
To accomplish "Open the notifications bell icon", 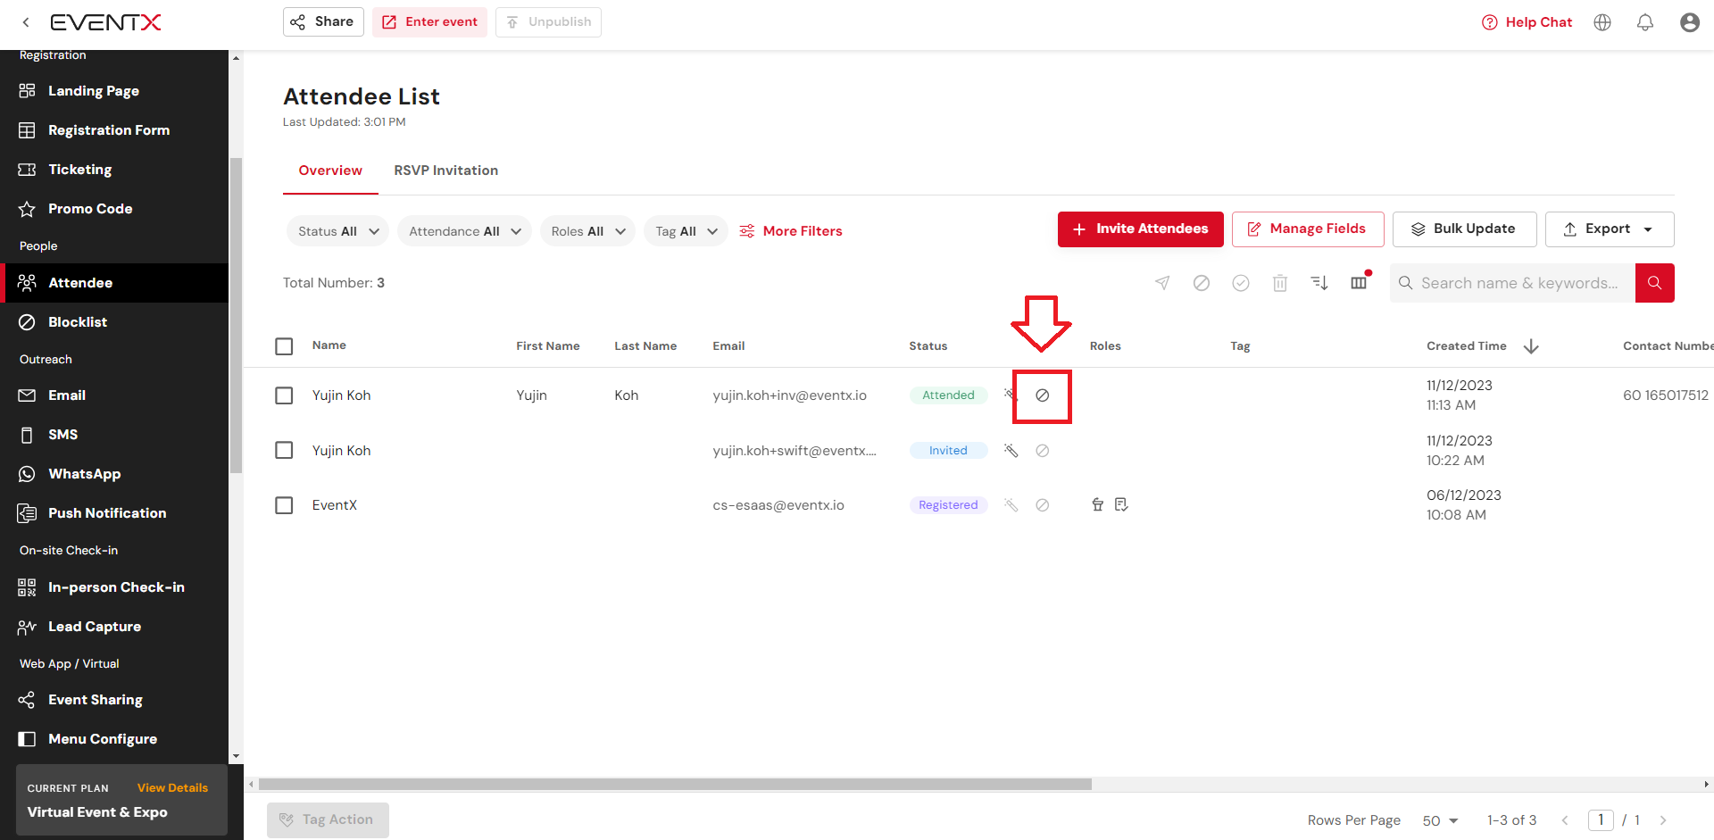I will pyautogui.click(x=1644, y=22).
